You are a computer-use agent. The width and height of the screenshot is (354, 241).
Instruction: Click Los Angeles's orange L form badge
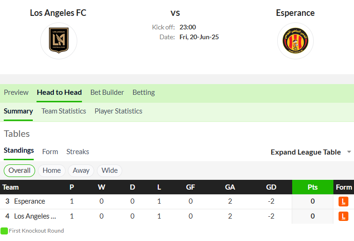point(343,216)
